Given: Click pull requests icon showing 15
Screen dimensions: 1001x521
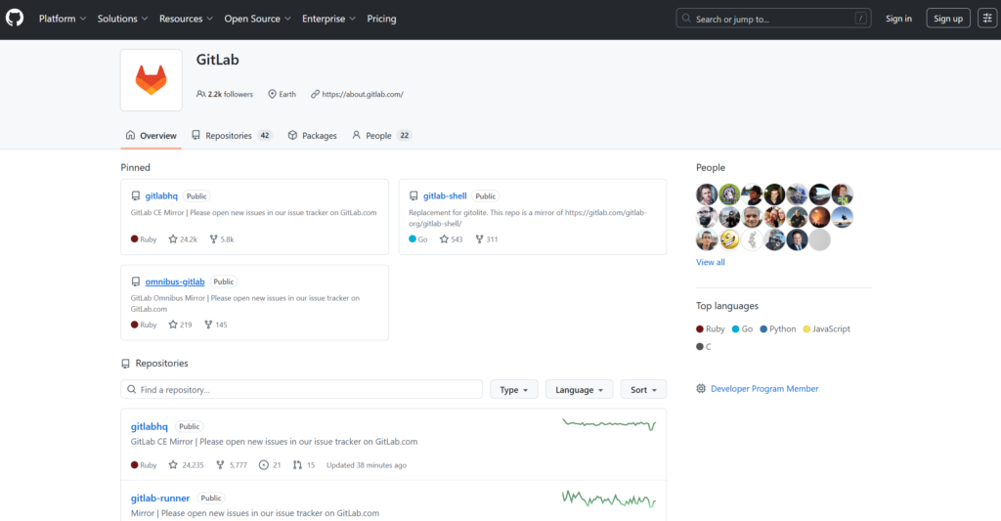Looking at the screenshot, I should pos(297,465).
